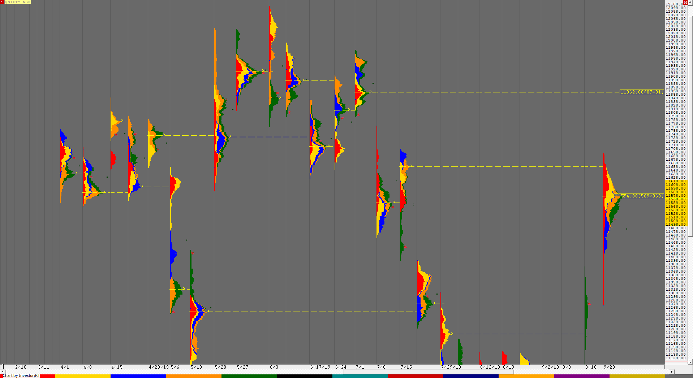Click the horizontal scrollbar thumb
The height and width of the screenshot is (378, 693).
coord(428,372)
